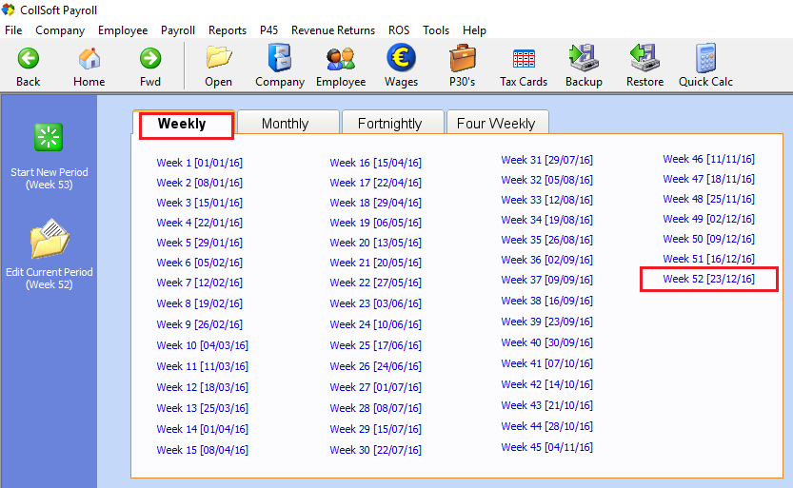
Task: Select the Four Weekly tab
Action: coord(496,124)
